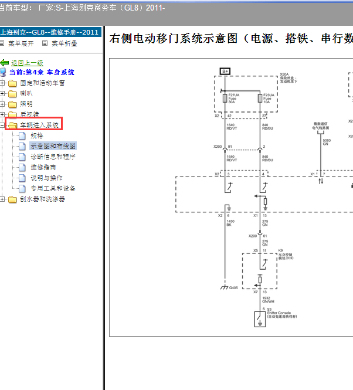Open the 规格 document
Viewport: 353px width, 390px height.
click(37, 135)
